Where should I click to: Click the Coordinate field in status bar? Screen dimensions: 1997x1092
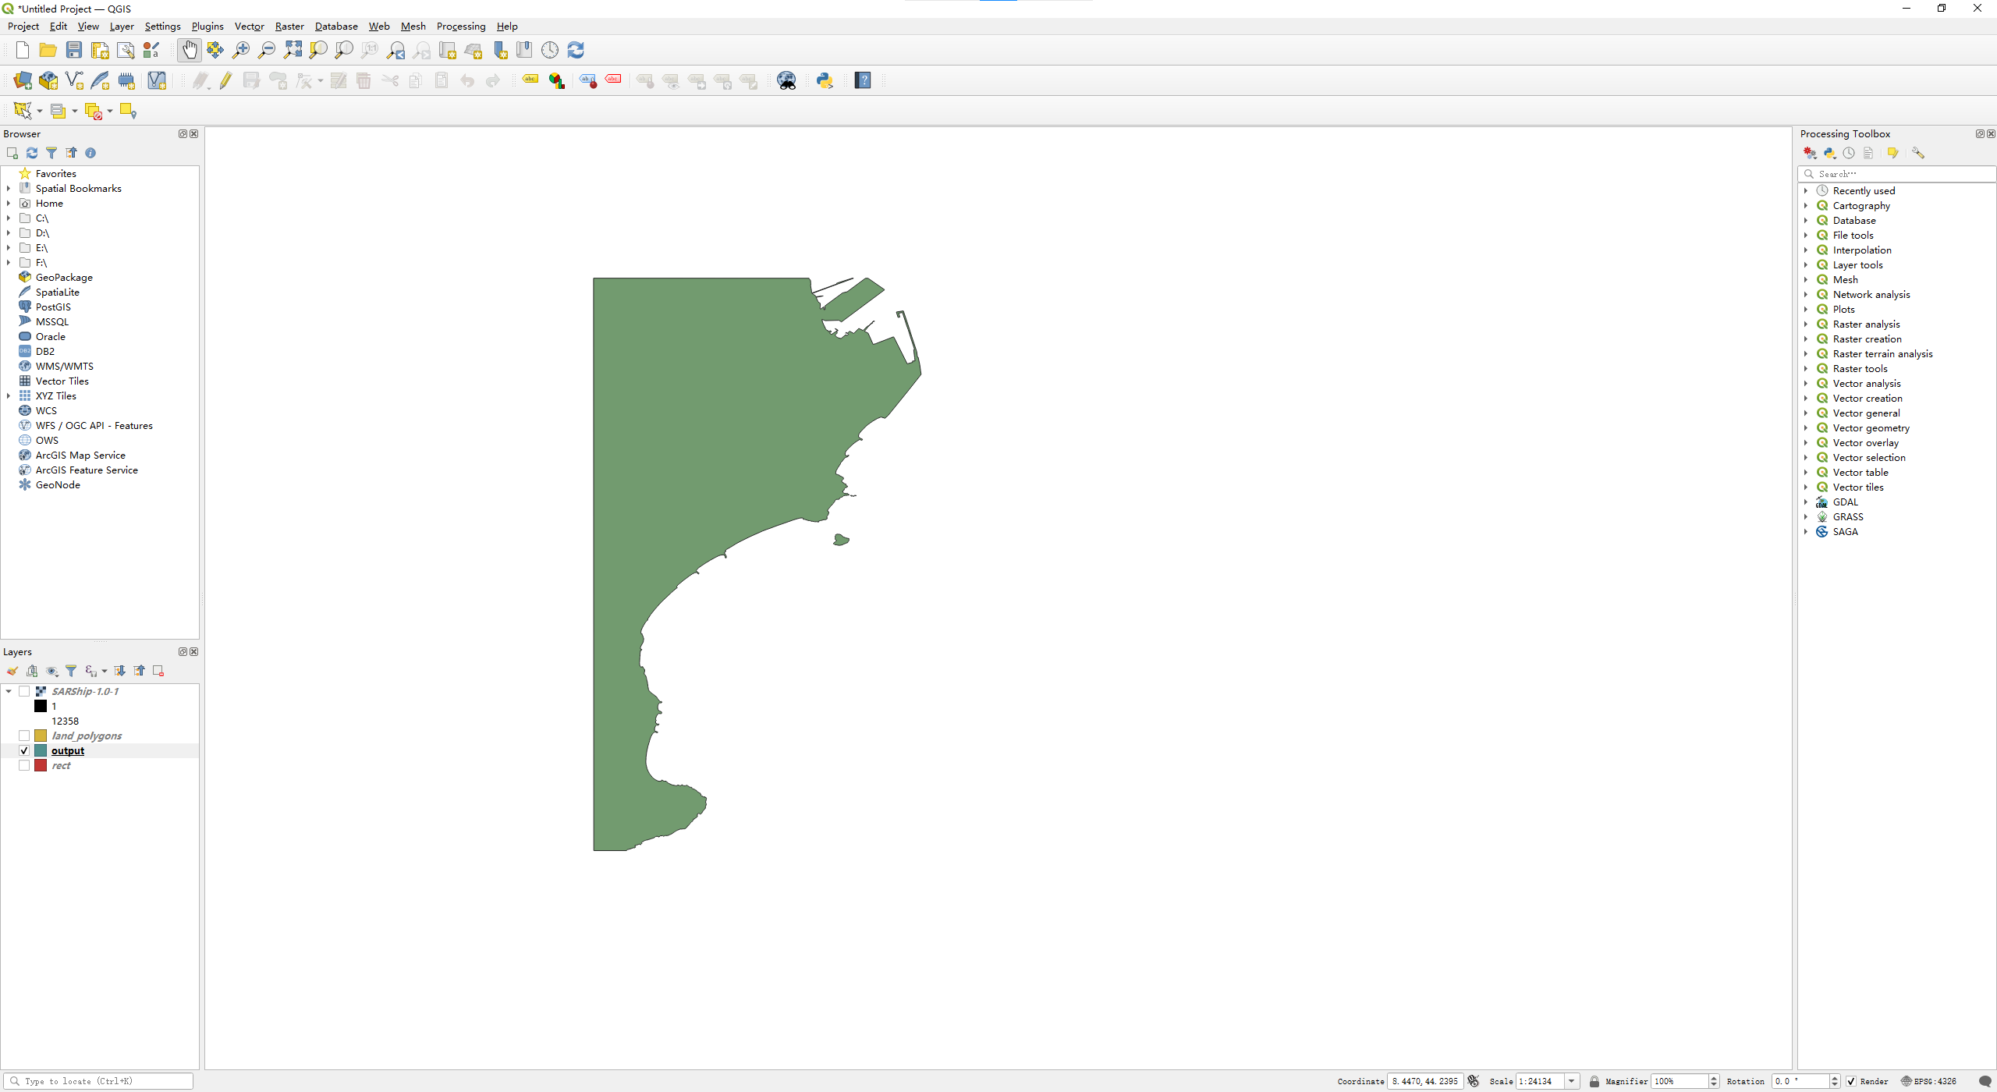pos(1424,1081)
